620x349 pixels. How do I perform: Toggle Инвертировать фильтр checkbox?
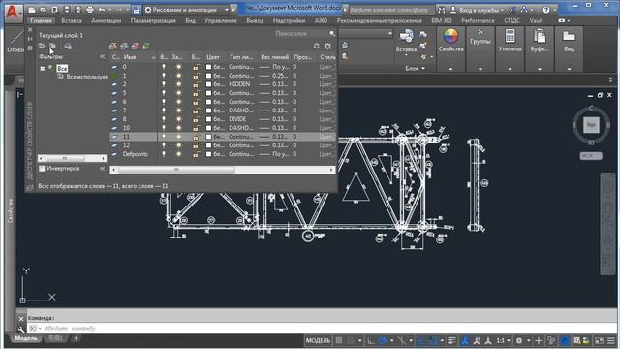point(42,169)
